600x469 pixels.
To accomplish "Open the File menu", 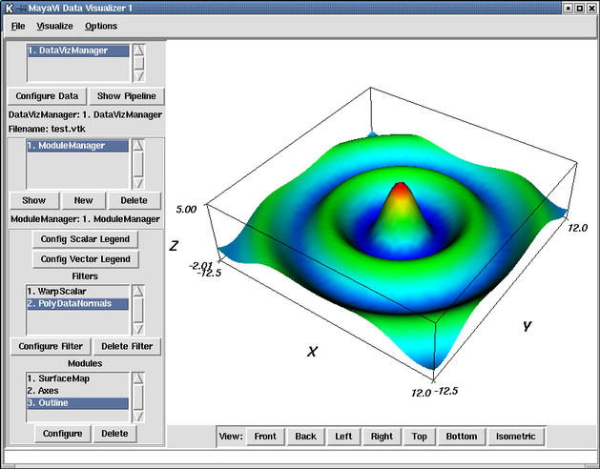I will click(x=18, y=26).
